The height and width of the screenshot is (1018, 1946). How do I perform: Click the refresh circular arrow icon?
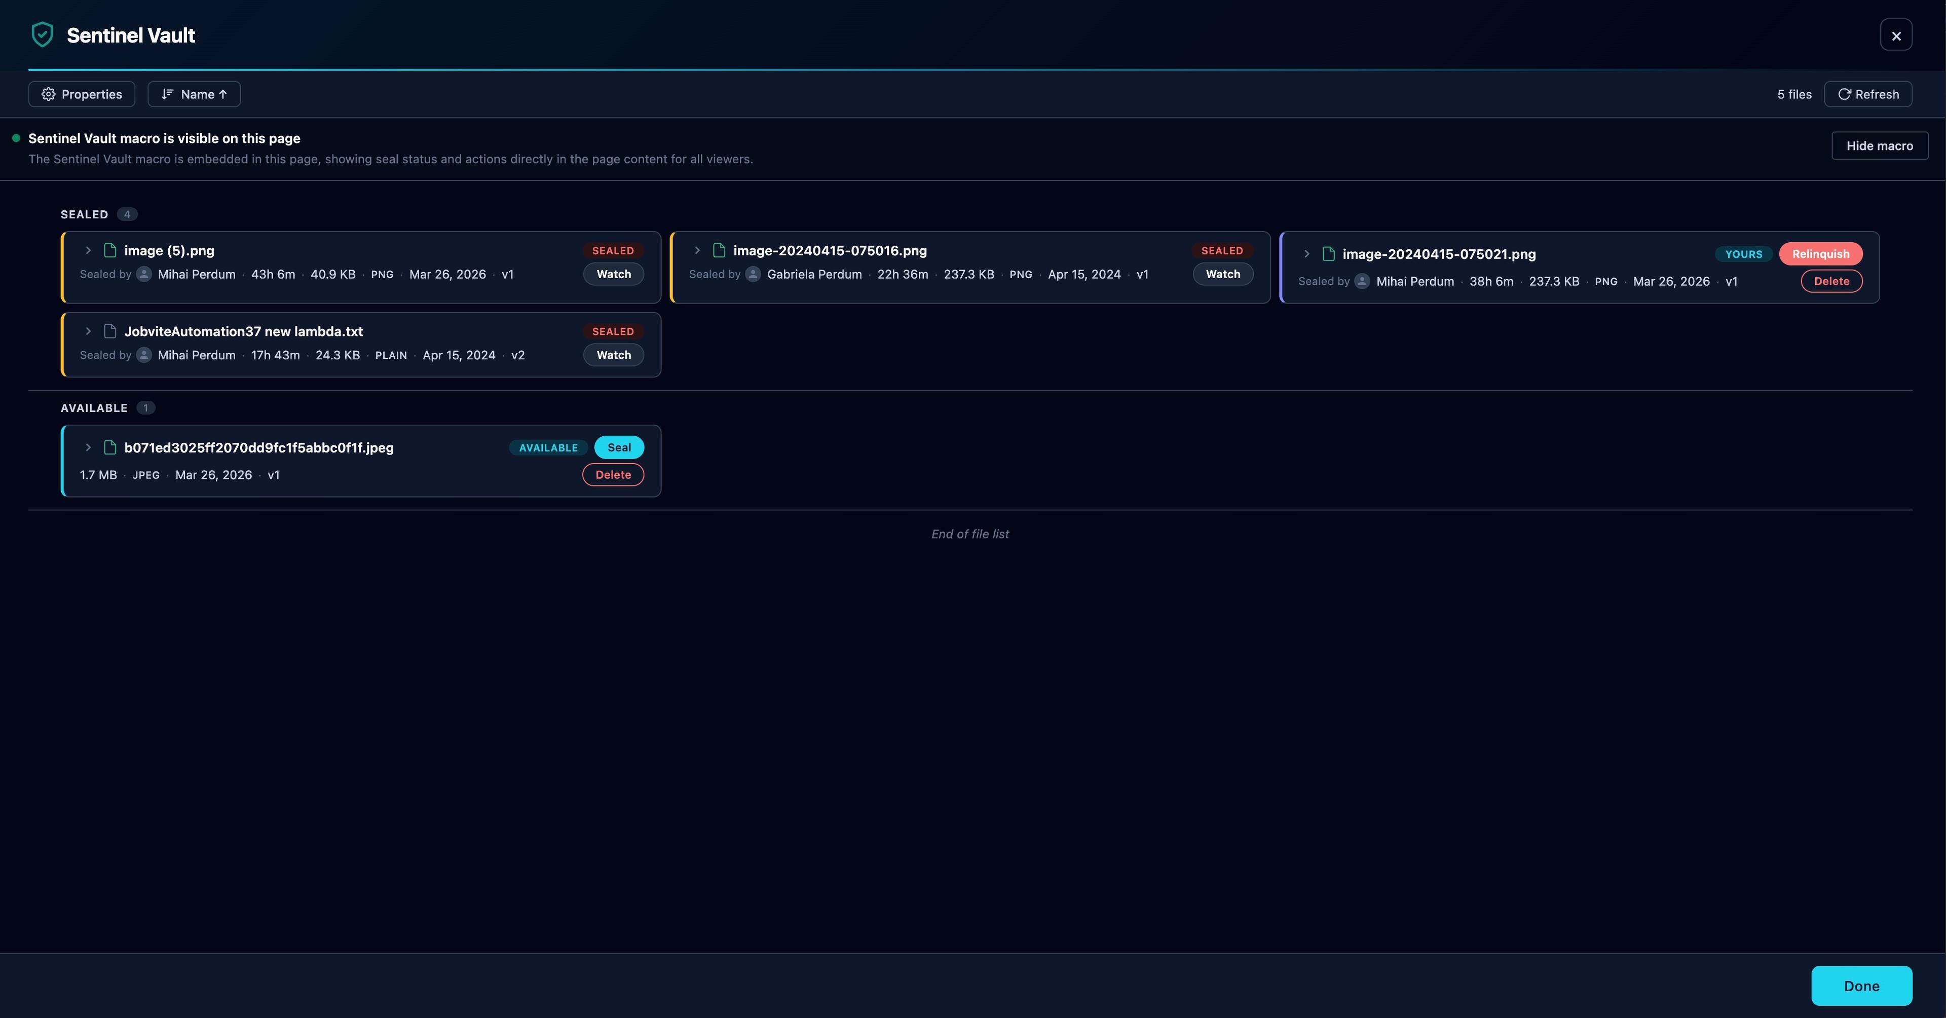tap(1845, 94)
